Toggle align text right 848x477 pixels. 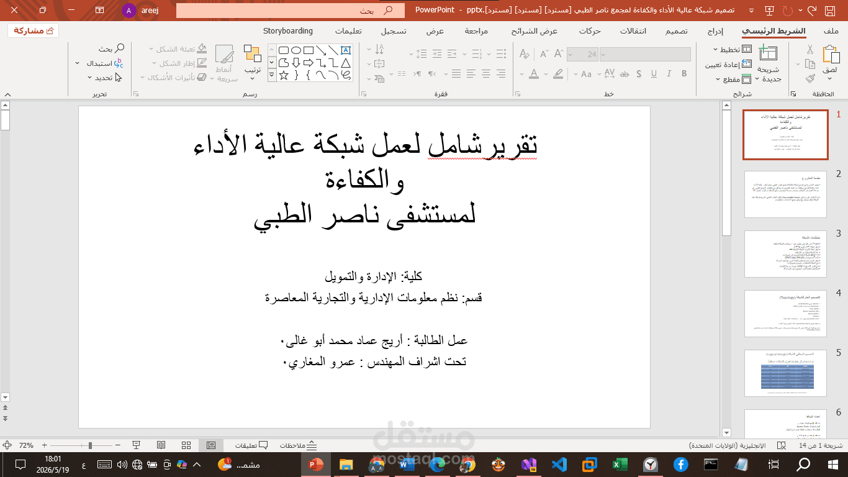click(502, 74)
